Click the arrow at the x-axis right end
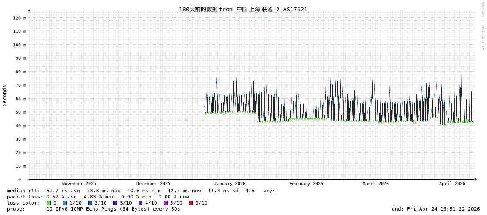Image resolution: width=487 pixels, height=215 pixels. point(476,179)
